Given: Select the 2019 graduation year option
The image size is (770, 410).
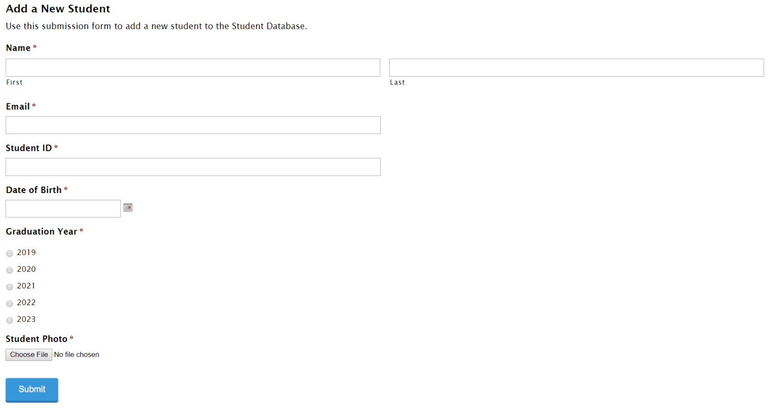Looking at the screenshot, I should coord(9,253).
